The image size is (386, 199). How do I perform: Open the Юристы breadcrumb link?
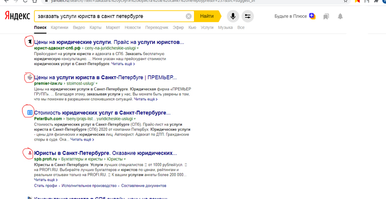coord(115,159)
